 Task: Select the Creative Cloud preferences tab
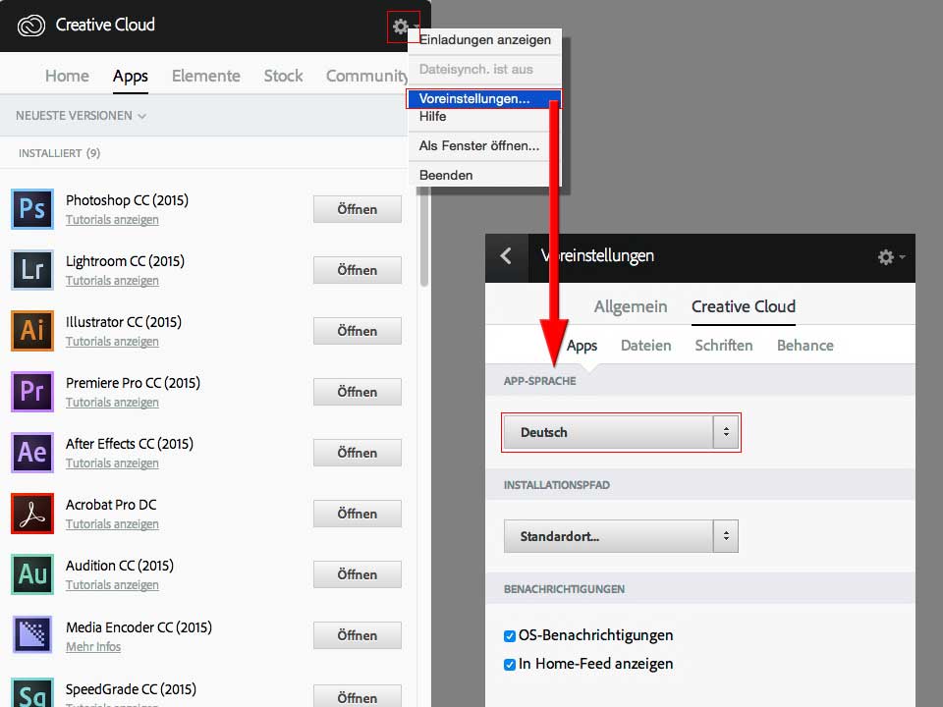(744, 306)
